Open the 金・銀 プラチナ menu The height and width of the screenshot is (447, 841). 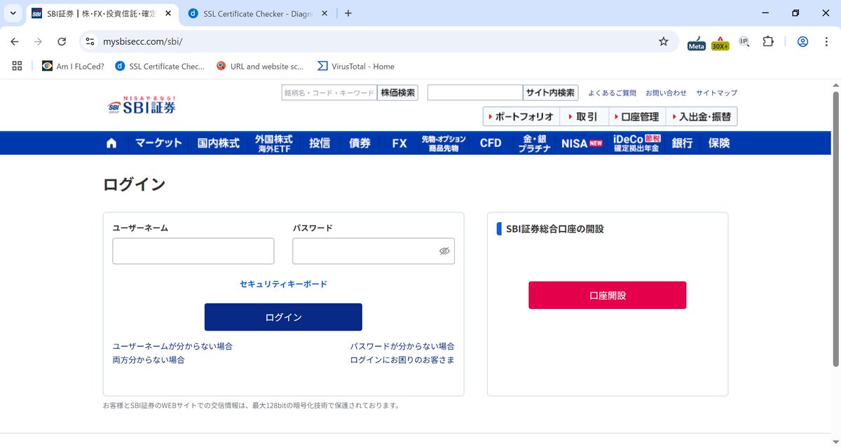(x=534, y=143)
